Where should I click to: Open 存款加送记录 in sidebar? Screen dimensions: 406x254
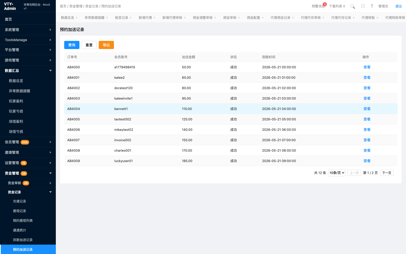[28, 240]
